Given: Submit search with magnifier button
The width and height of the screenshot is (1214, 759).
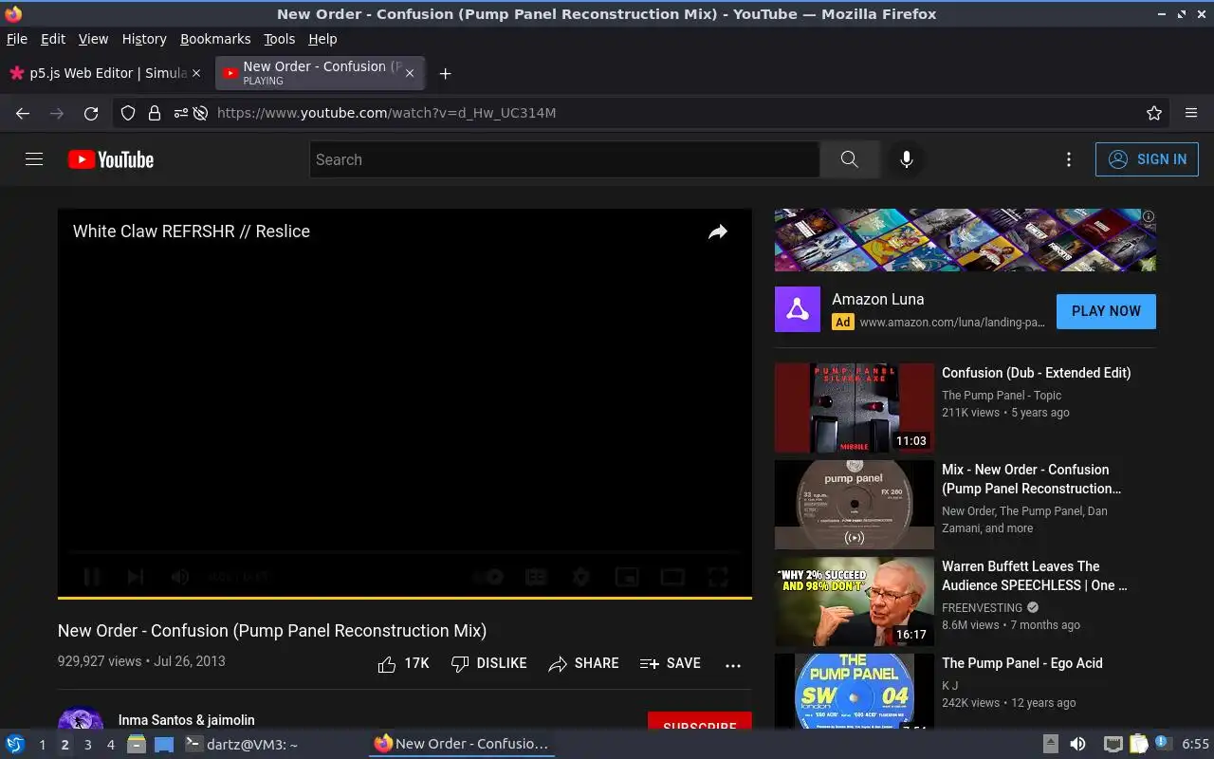Looking at the screenshot, I should tap(850, 159).
